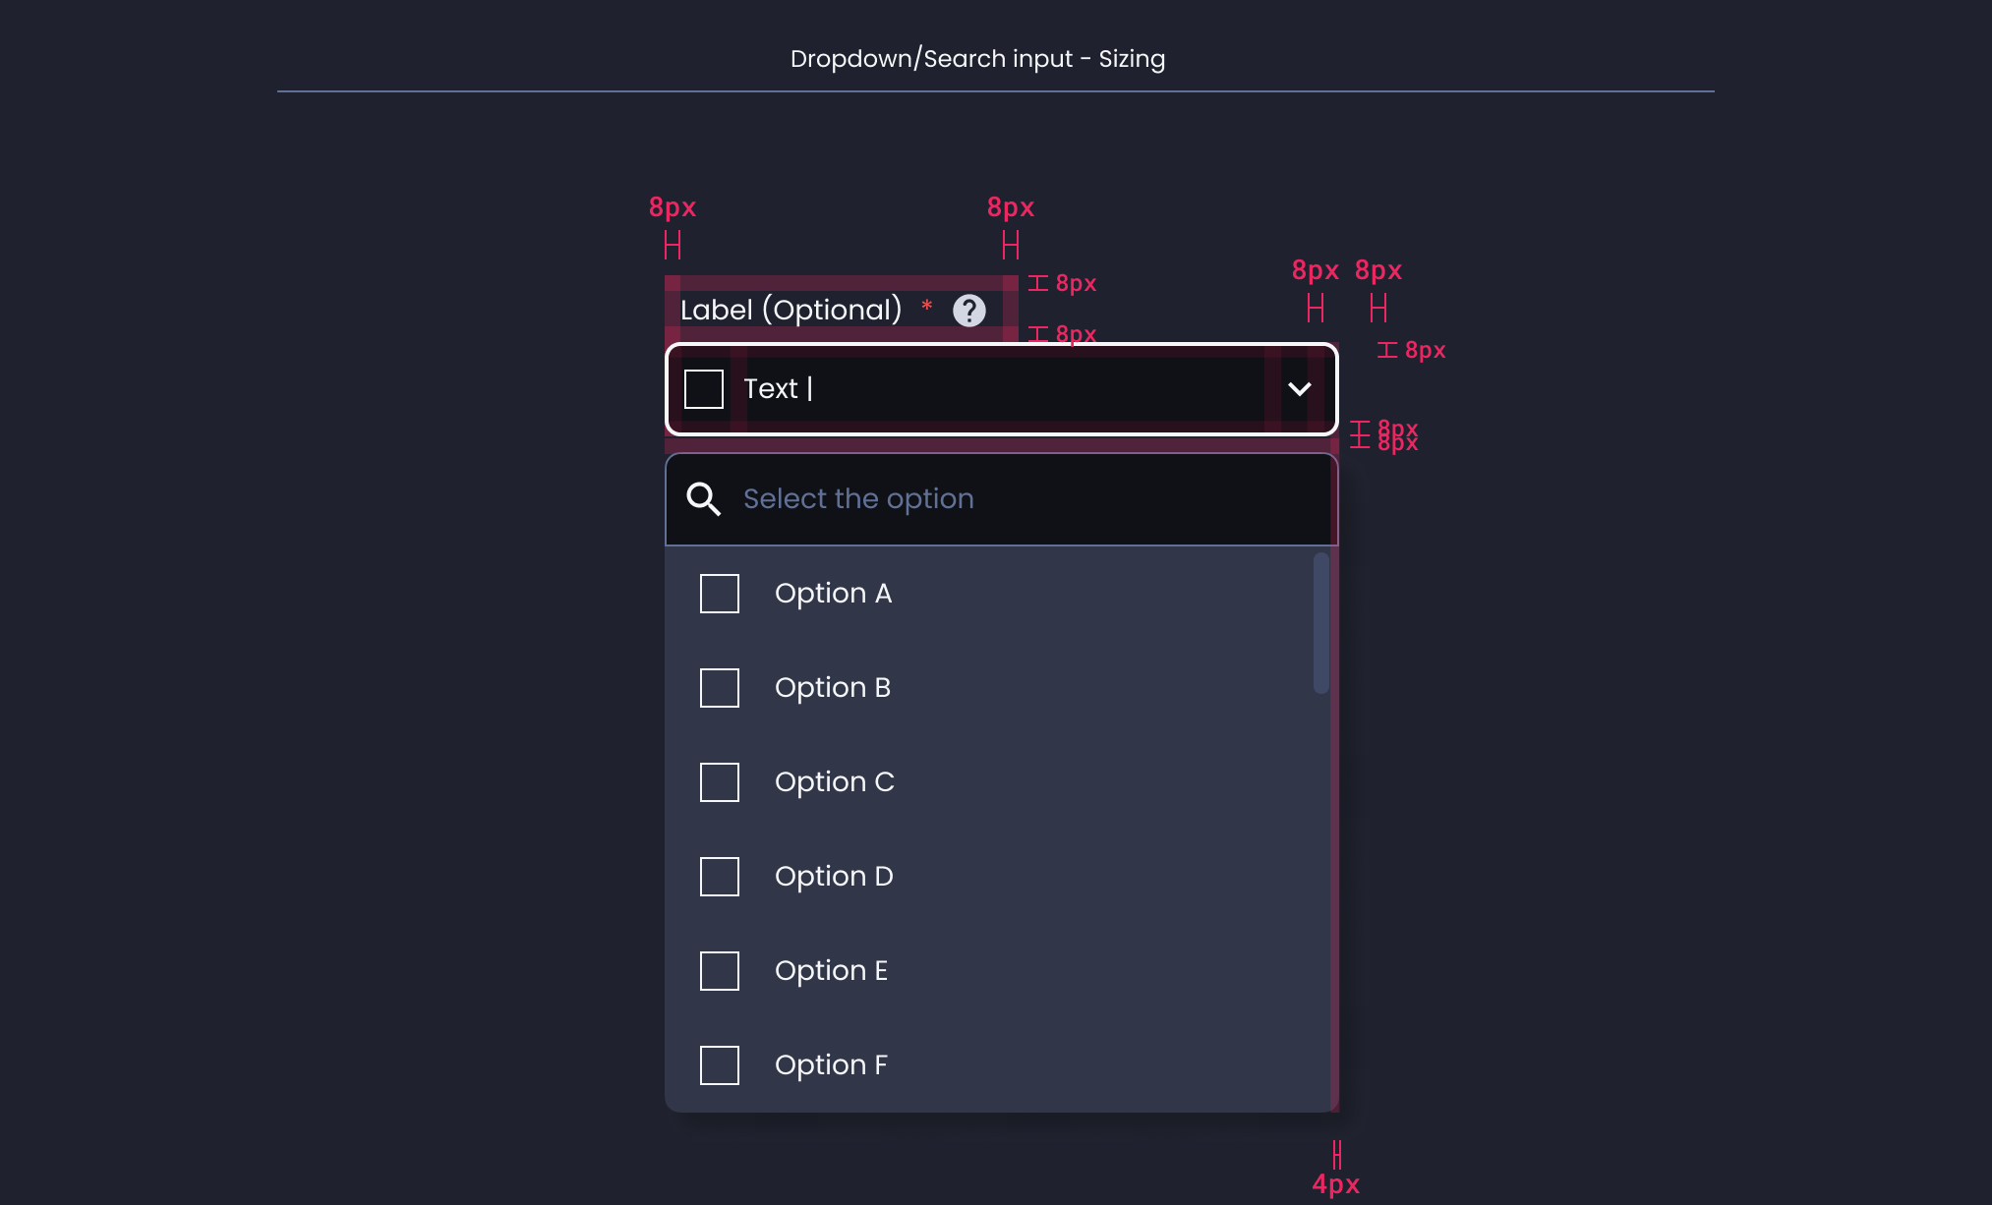Tick the checkbox beside Text field

coord(704,389)
